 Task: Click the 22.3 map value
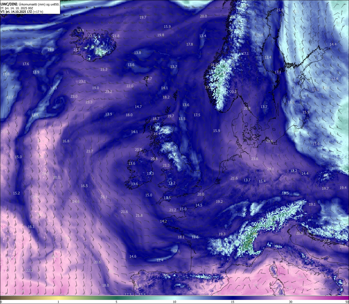(x=29, y=270)
